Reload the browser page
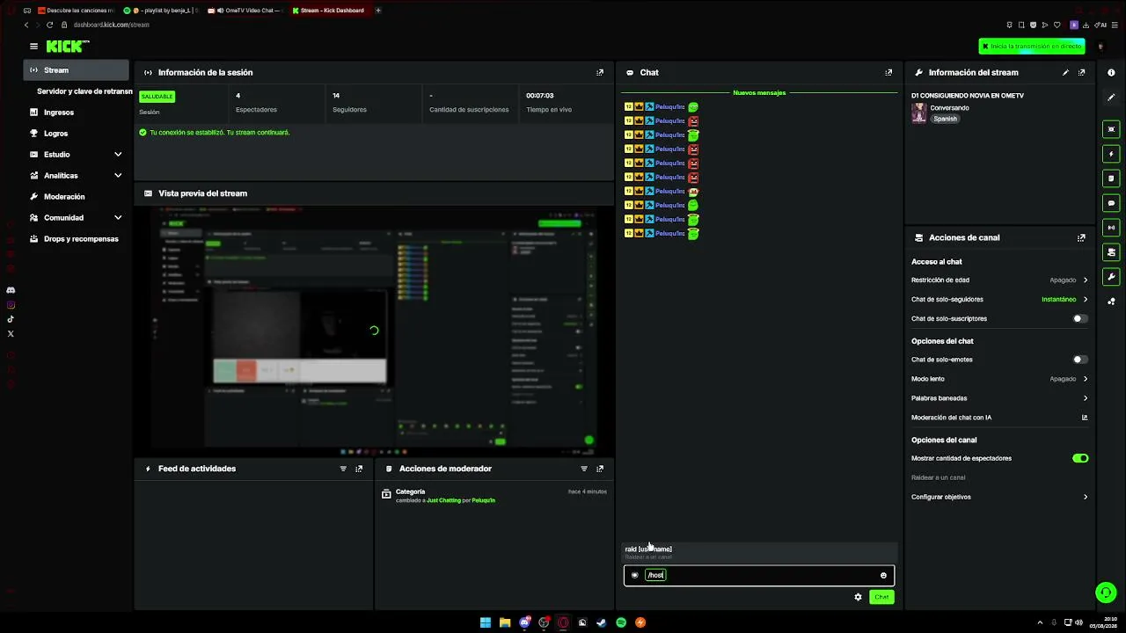Image resolution: width=1126 pixels, height=633 pixels. coord(50,25)
